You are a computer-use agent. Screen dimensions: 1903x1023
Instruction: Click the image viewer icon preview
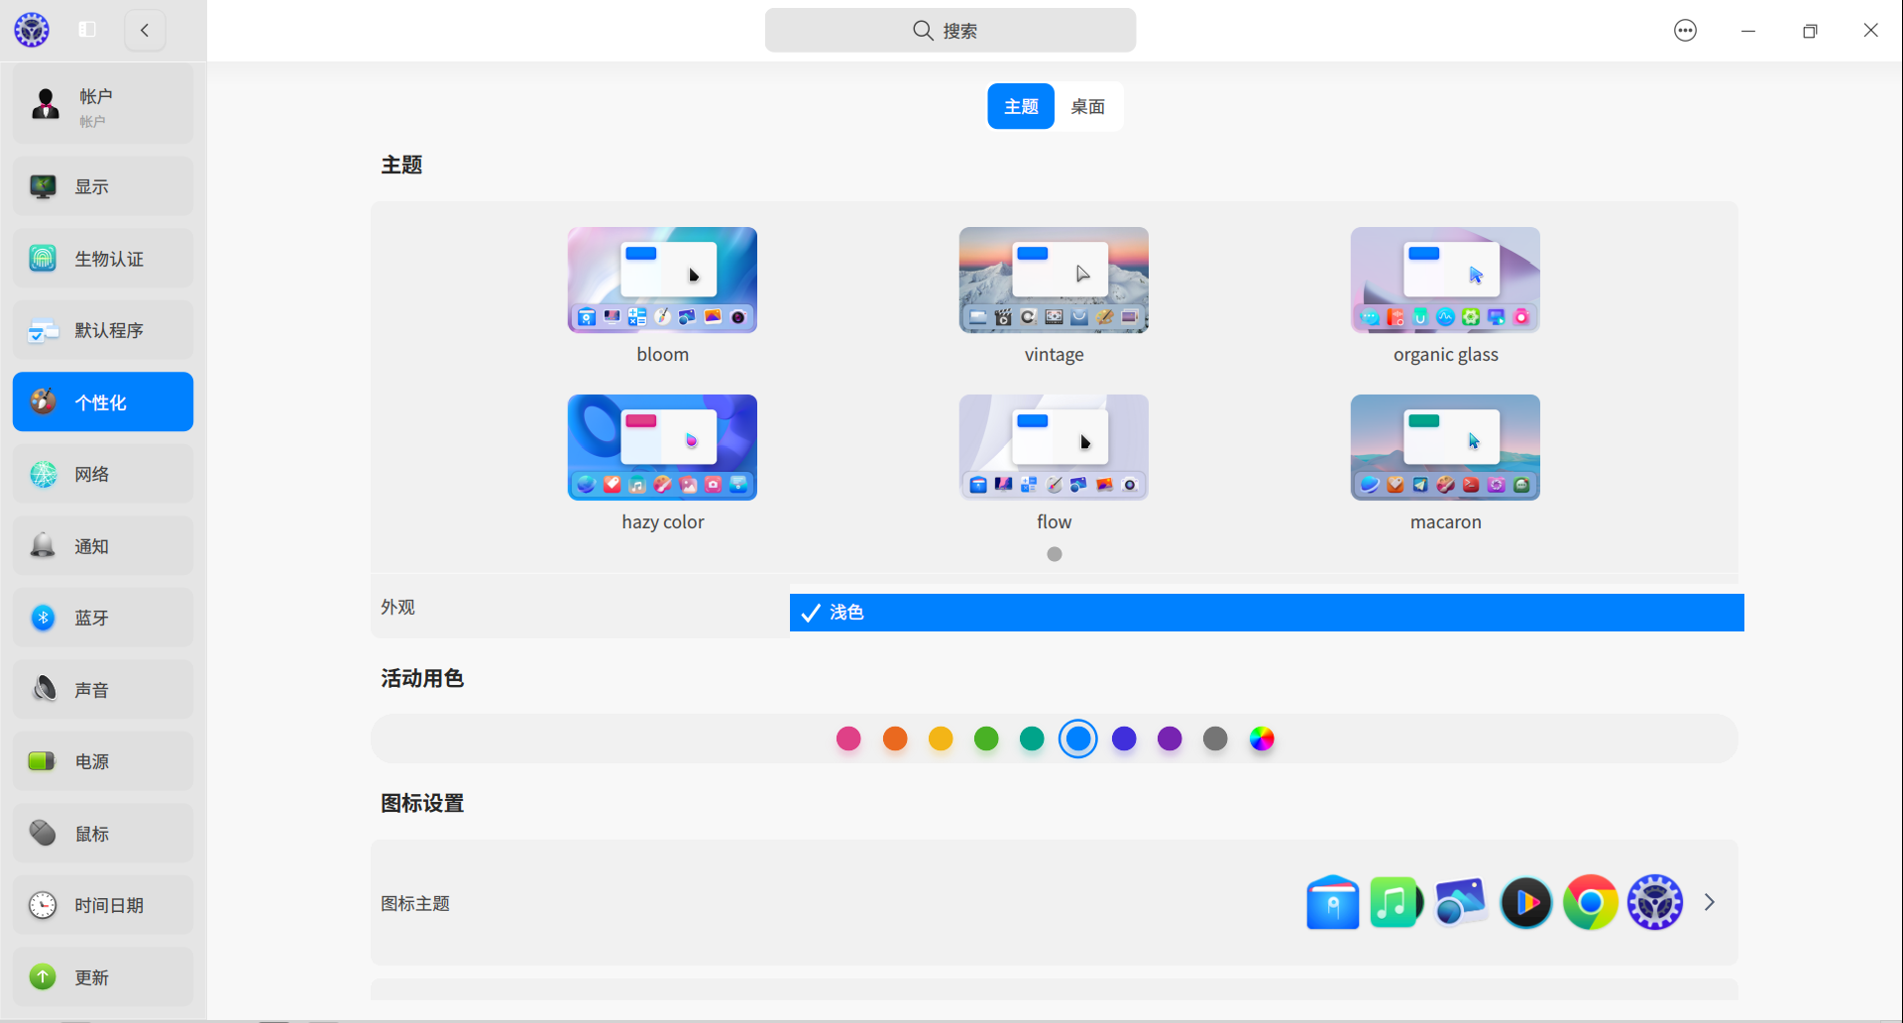pos(1461,902)
